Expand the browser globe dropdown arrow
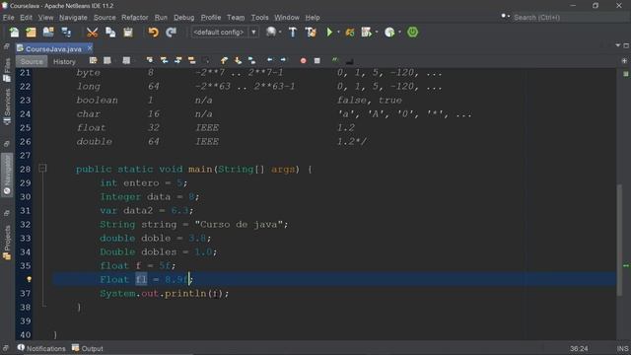Image resolution: width=631 pixels, height=355 pixels. point(280,33)
